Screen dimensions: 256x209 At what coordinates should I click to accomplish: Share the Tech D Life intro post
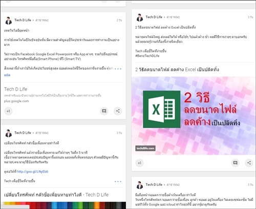118,111
